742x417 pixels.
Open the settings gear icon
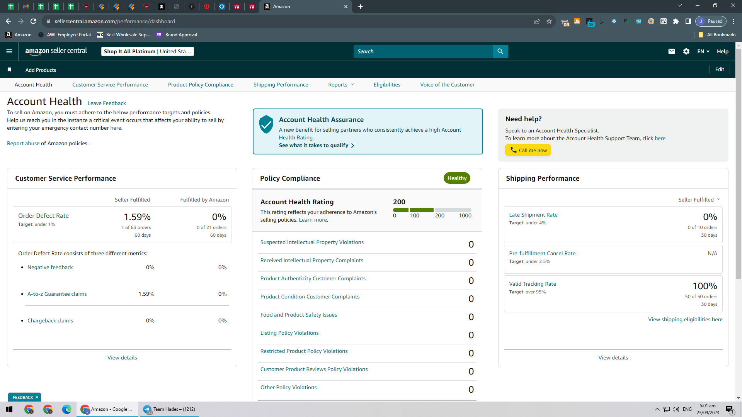pyautogui.click(x=686, y=51)
